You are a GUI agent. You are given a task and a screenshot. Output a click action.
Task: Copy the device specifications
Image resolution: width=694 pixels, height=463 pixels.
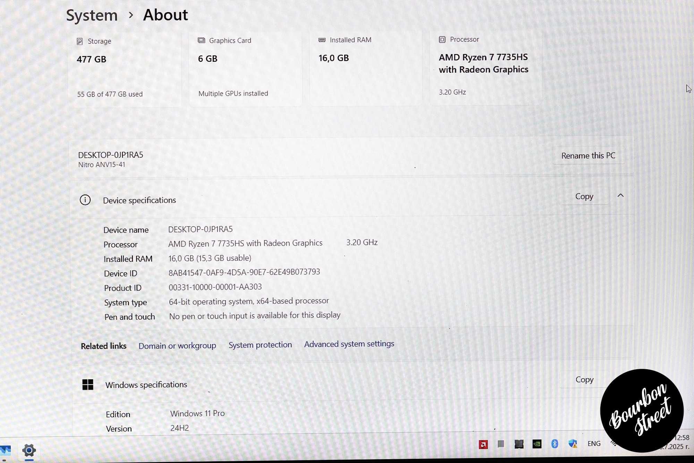[x=584, y=196]
